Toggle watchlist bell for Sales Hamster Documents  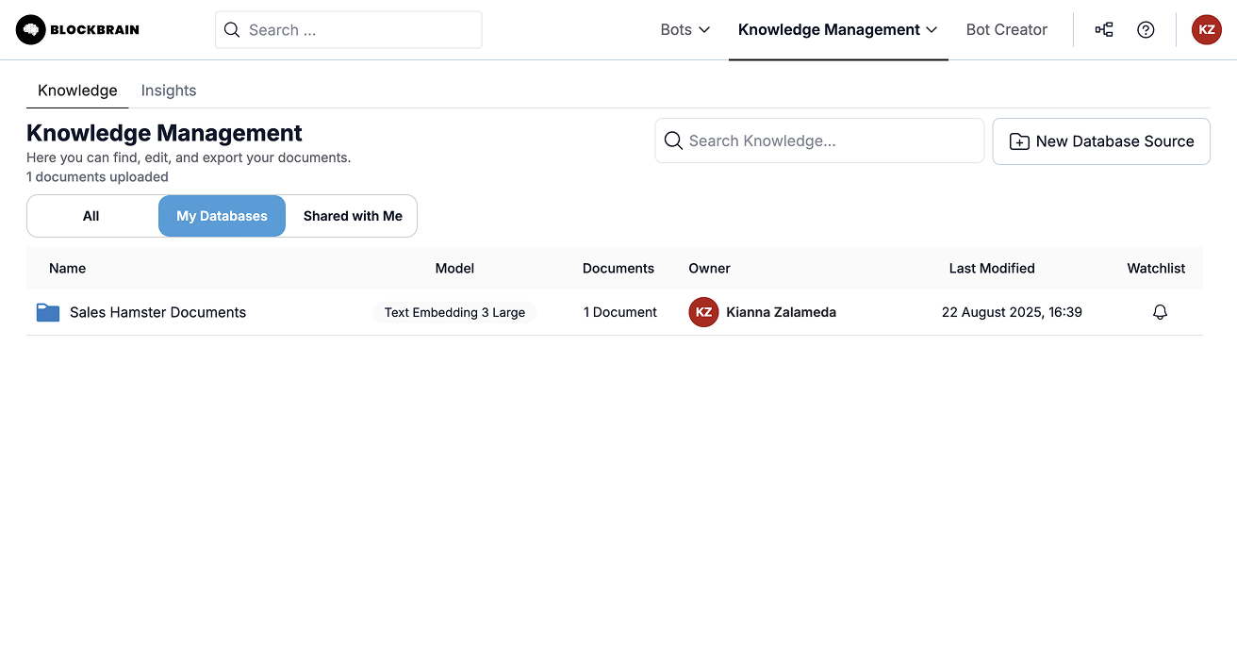[x=1160, y=312]
